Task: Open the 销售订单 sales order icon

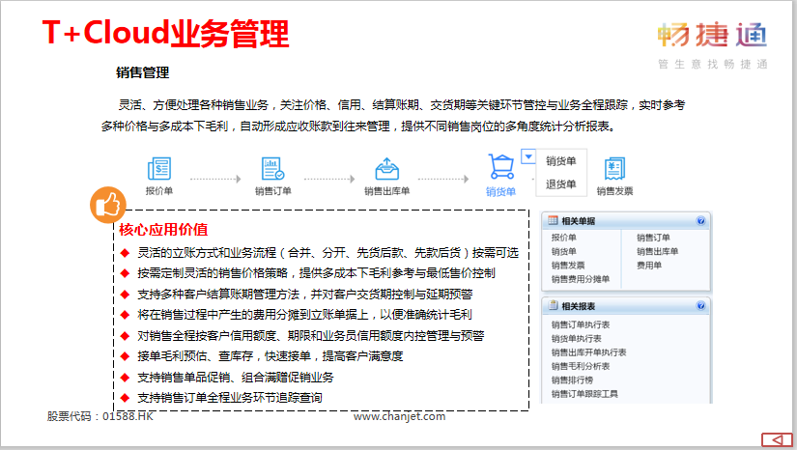Action: (273, 169)
